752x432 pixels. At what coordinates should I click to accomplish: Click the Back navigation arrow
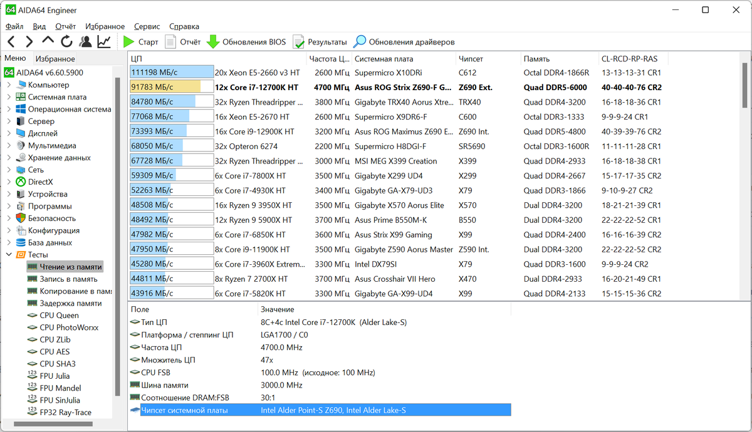click(11, 42)
